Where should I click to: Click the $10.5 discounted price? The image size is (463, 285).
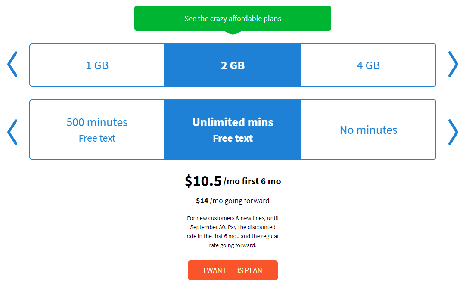pos(203,181)
